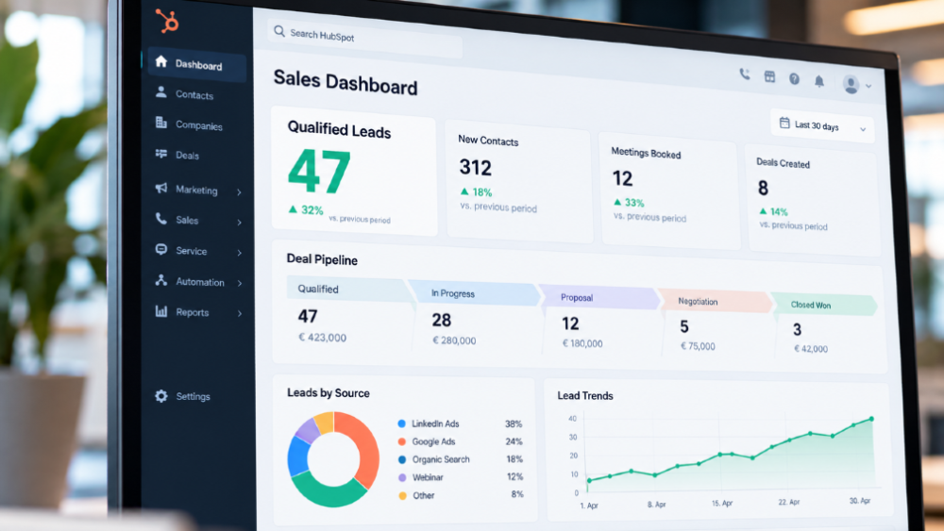Expand the Reports submenu chevron

[x=240, y=313]
